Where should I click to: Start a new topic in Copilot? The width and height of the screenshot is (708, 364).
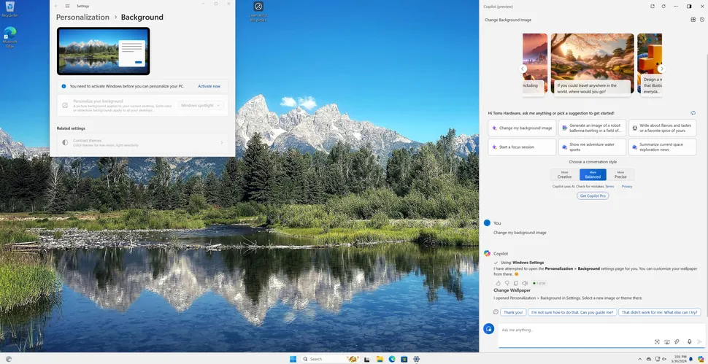pos(489,329)
